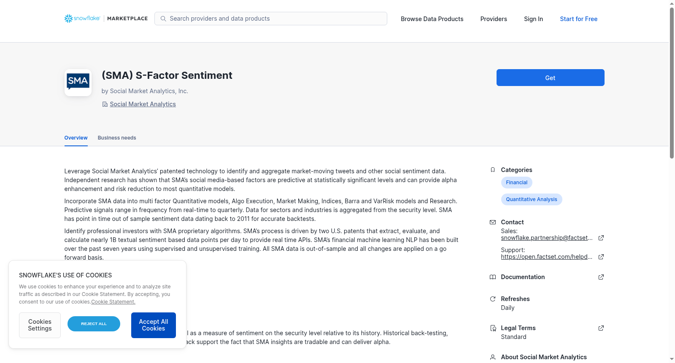Select the Quantitative Analysis category tag
675x363 pixels.
point(532,199)
